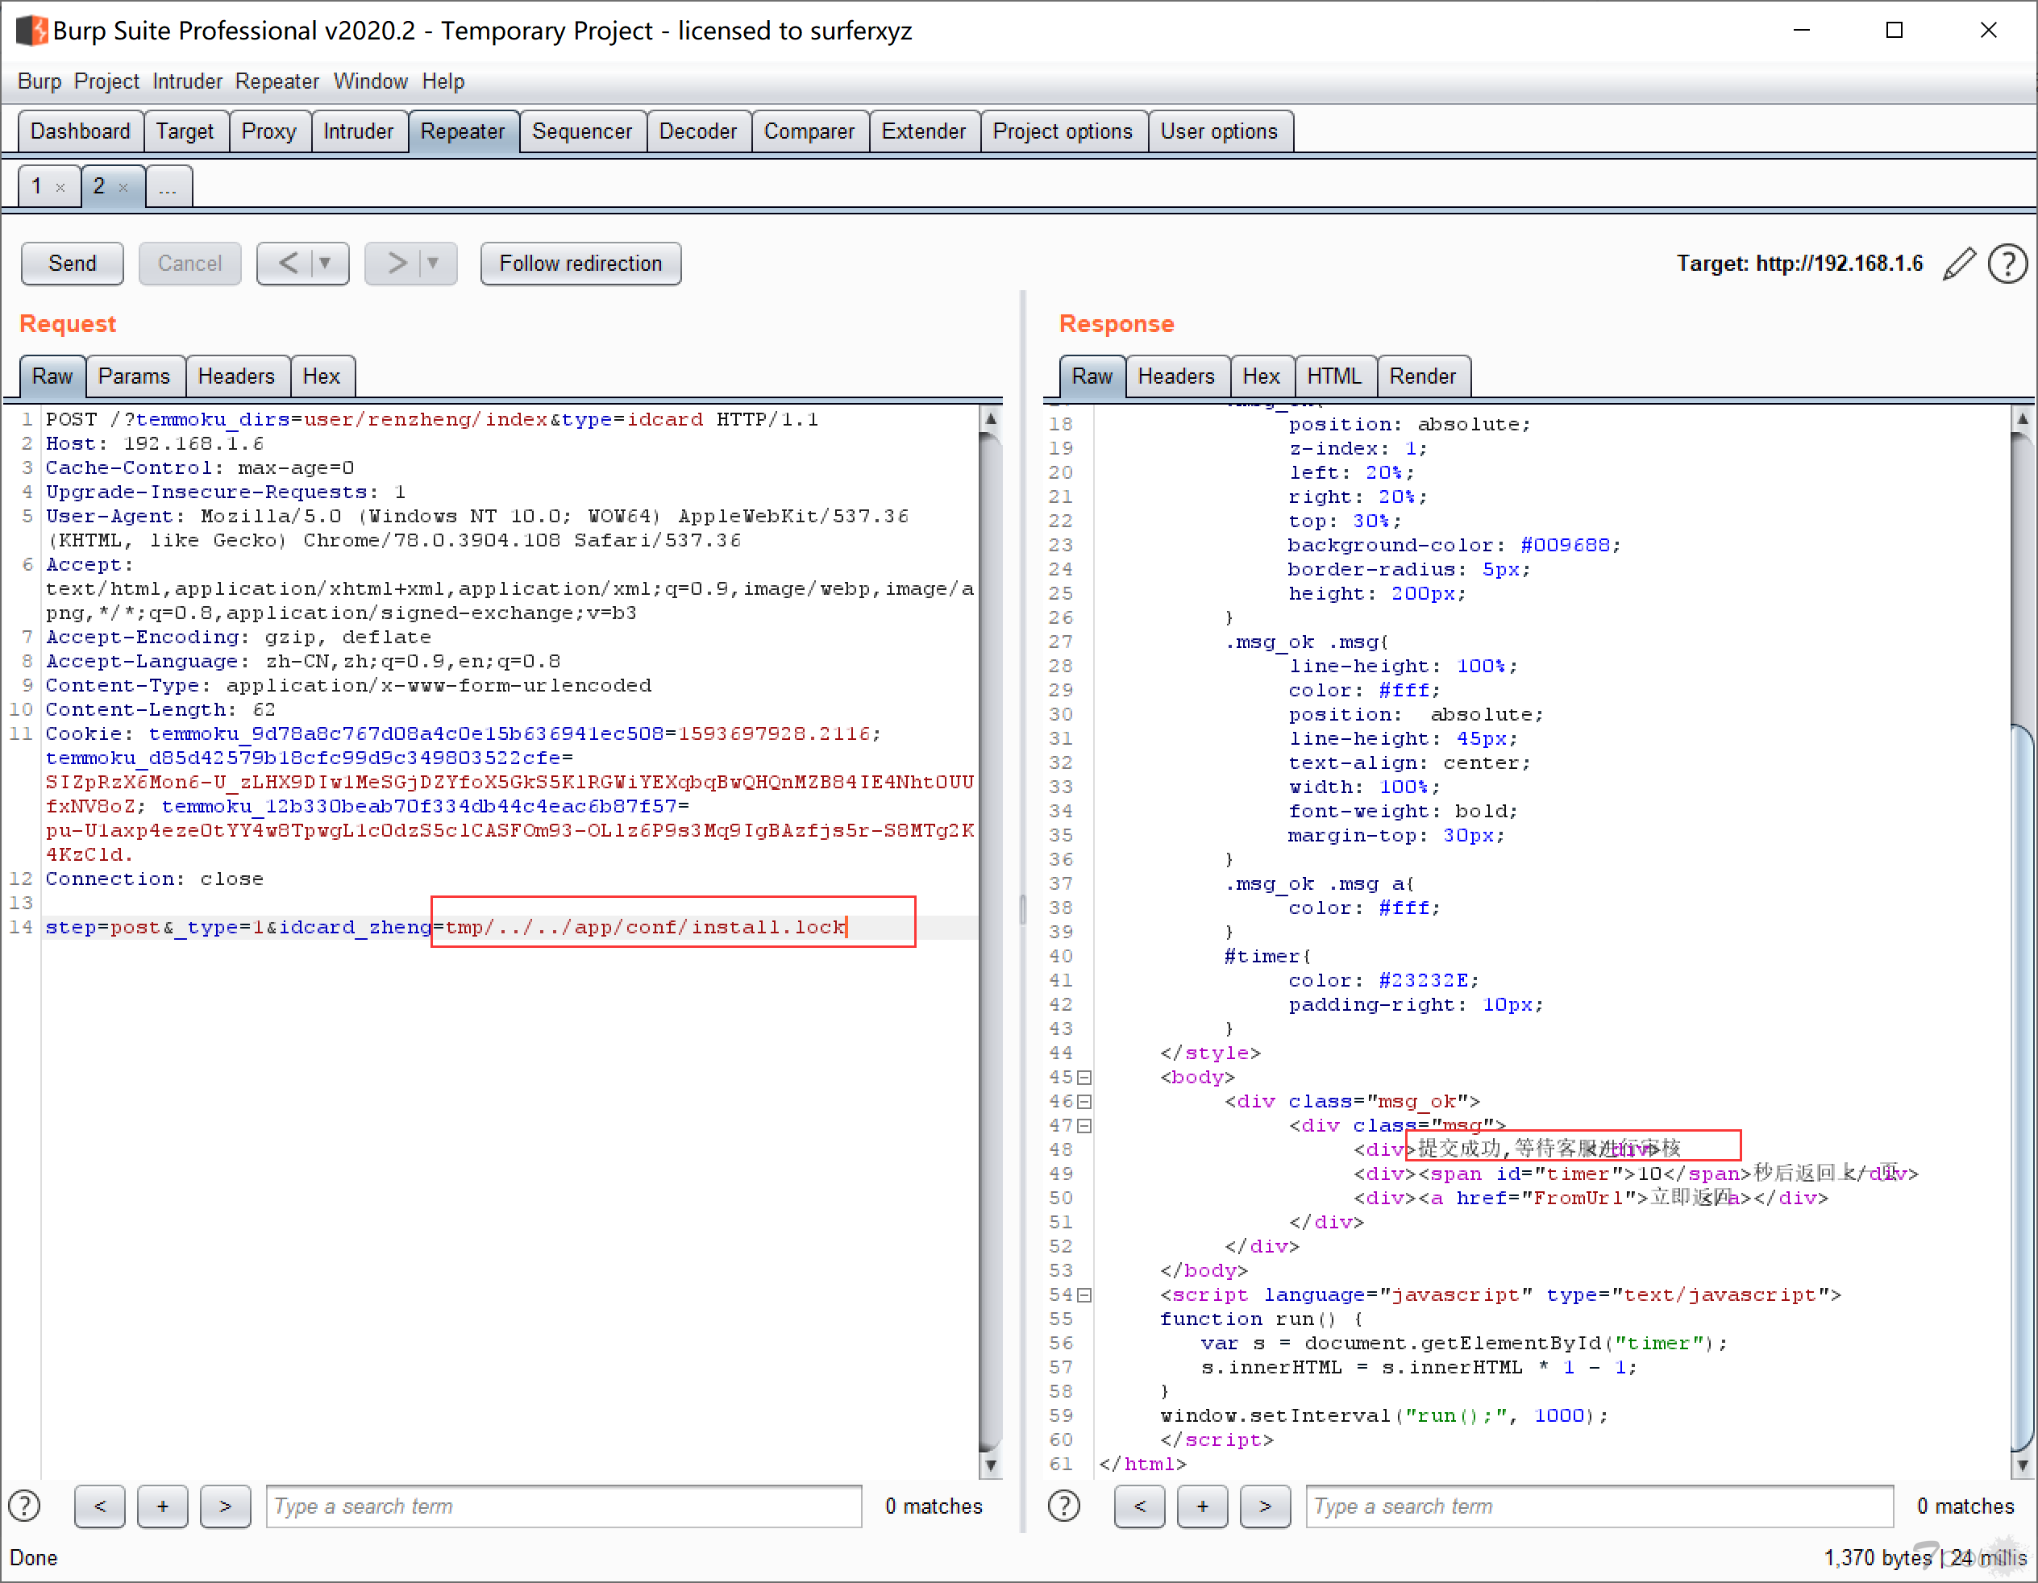This screenshot has height=1583, width=2038.
Task: Open the history forward dropdown arrow
Action: point(434,264)
